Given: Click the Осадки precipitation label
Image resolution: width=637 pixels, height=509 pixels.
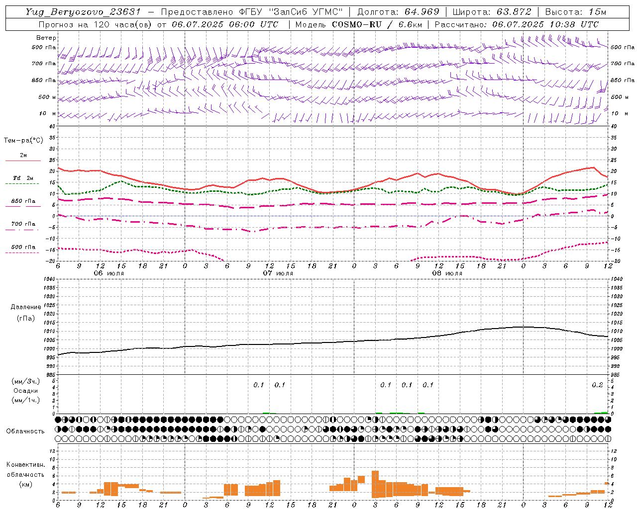Looking at the screenshot, I should coord(26,391).
